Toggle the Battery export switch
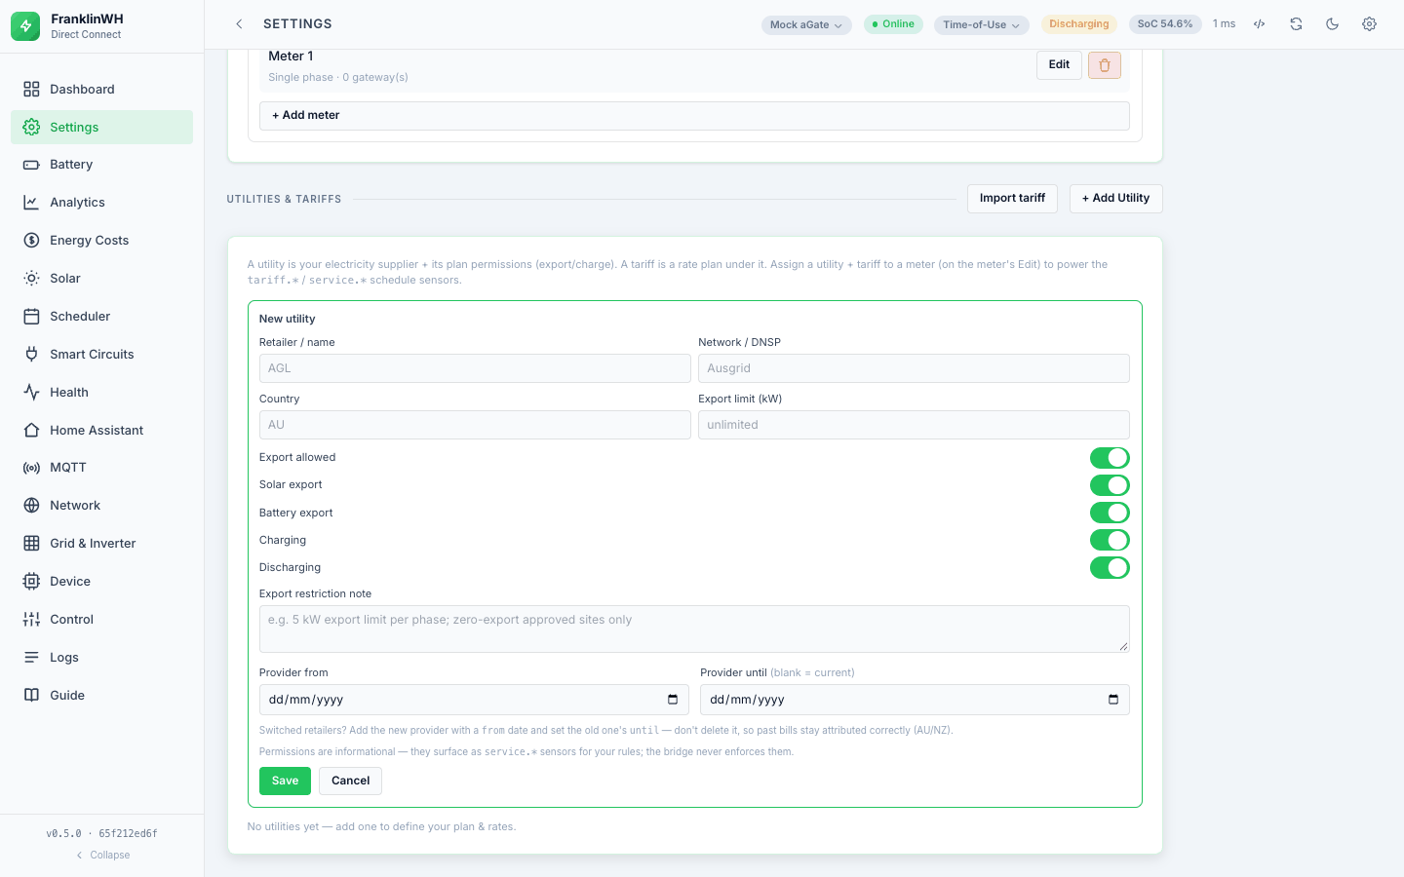 point(1110,513)
